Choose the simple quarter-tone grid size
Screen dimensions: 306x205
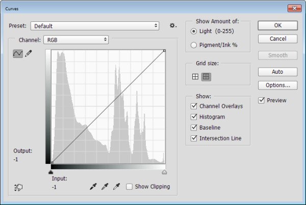click(x=195, y=77)
